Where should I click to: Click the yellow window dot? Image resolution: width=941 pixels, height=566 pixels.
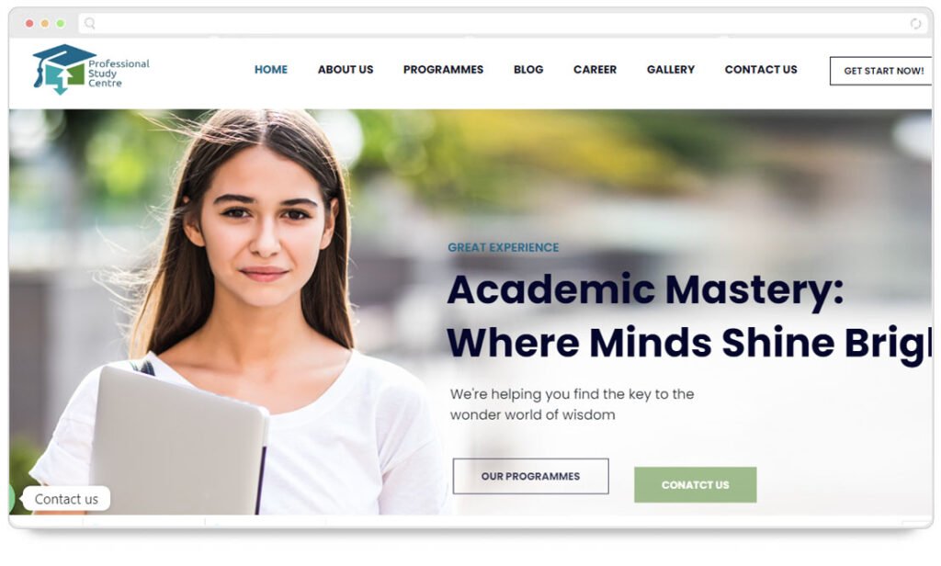(x=45, y=23)
